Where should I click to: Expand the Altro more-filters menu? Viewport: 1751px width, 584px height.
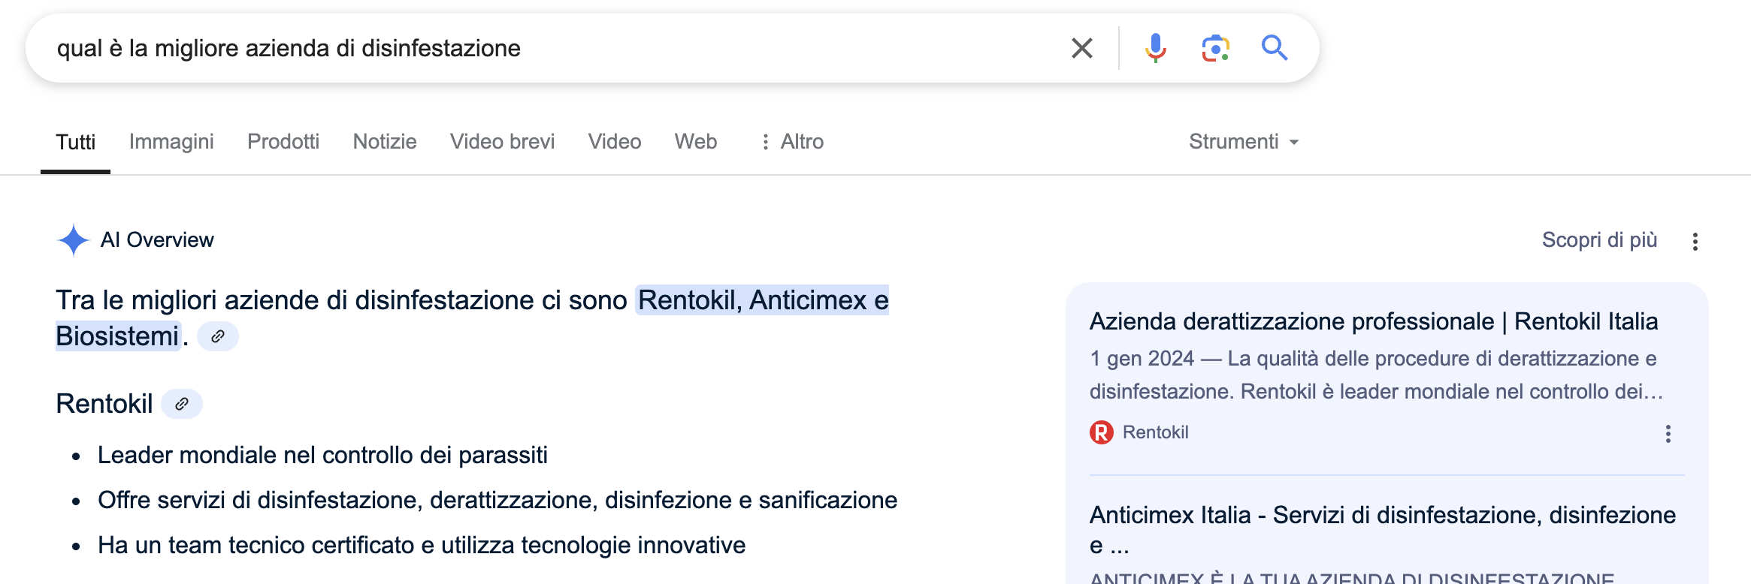tap(791, 142)
